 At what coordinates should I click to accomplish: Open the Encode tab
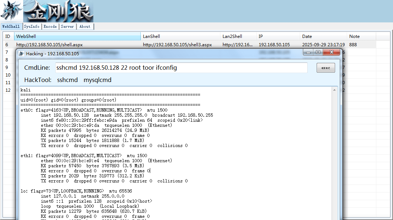50,26
